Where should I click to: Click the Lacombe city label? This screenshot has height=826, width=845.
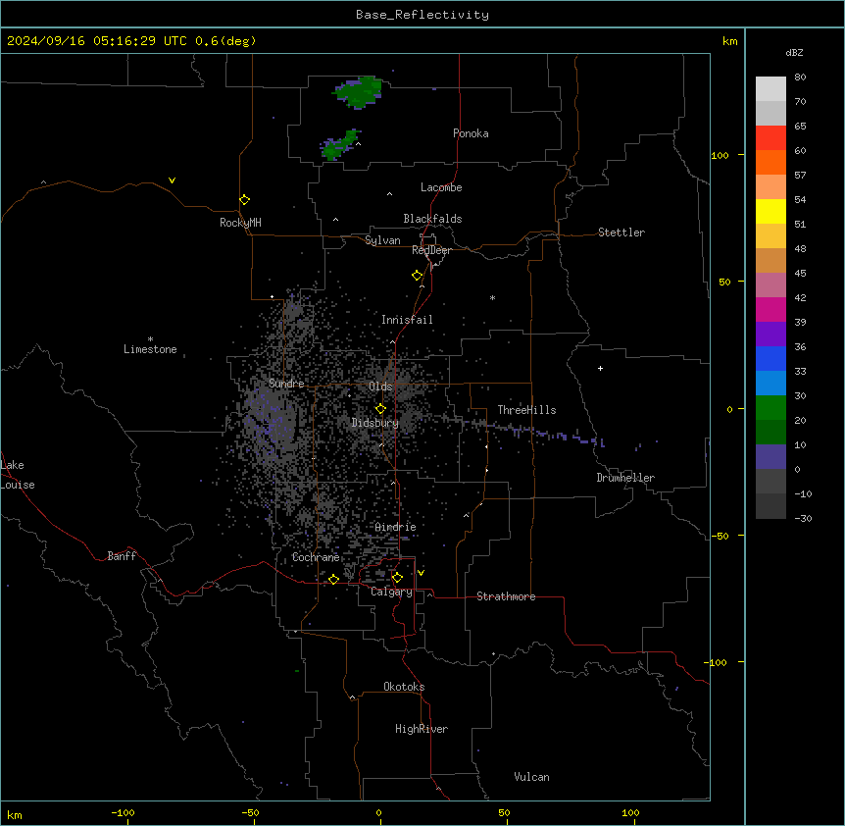pos(441,187)
